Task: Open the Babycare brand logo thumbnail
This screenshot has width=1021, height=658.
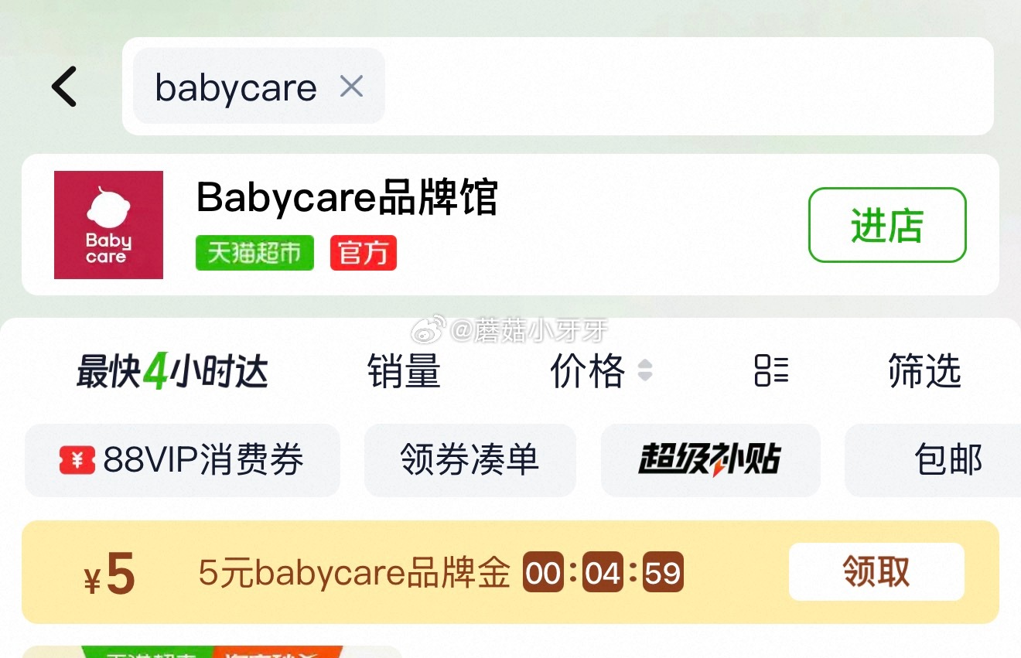Action: click(x=108, y=224)
